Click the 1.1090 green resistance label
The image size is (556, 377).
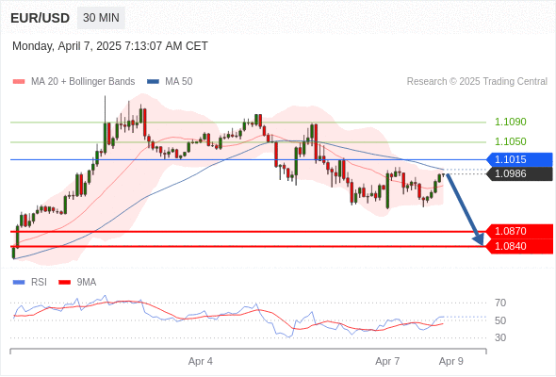510,122
